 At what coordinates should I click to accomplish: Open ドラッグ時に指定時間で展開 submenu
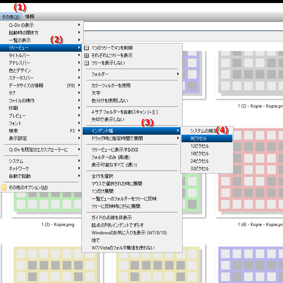132,138
